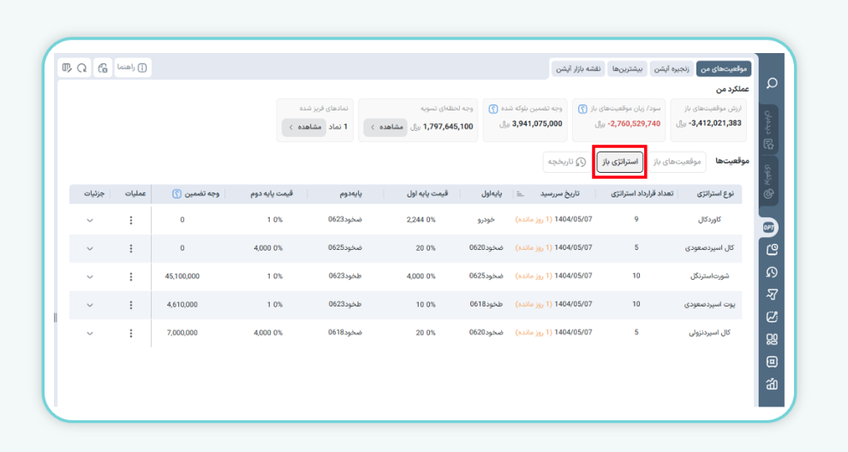This screenshot has width=848, height=452.
Task: Click the bottom chart icon in sidebar
Action: 771,384
